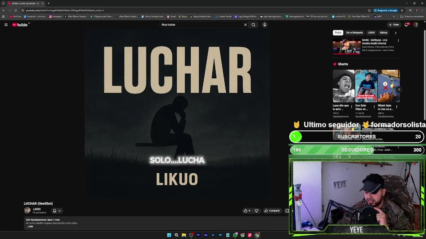Click the LUCHAR (OneShot) video title

point(38,203)
